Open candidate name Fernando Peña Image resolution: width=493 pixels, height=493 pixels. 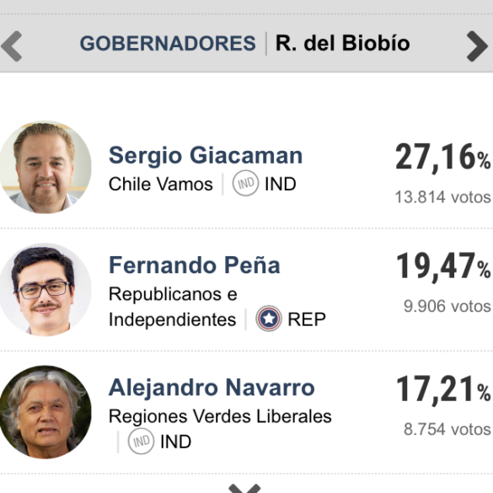click(x=195, y=265)
